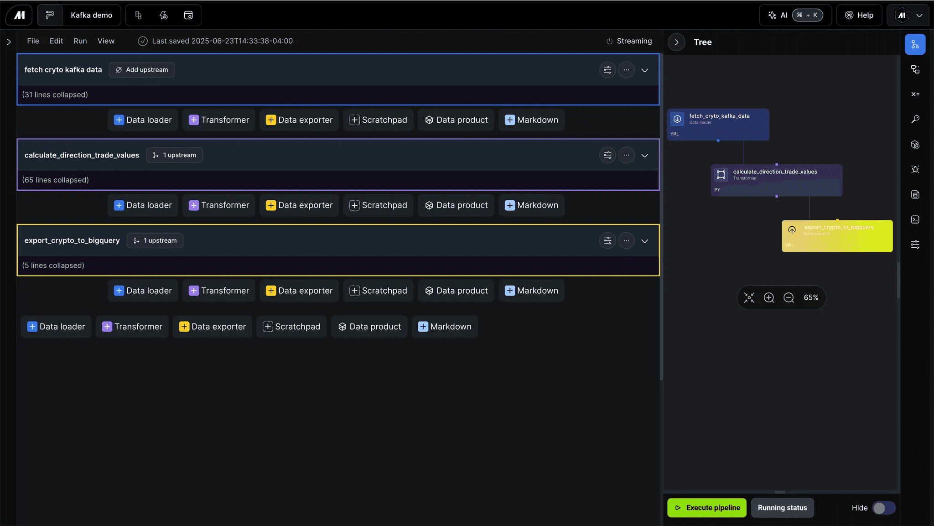Open the sparkle star sidebar icon
934x526 pixels.
click(x=915, y=169)
